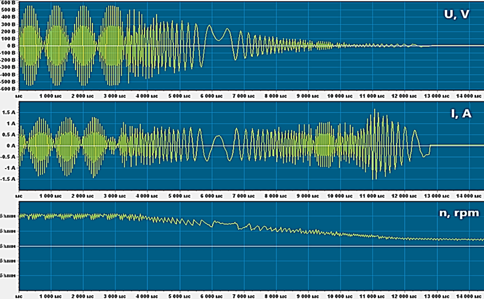Select the 600 B tick on voltage axis
This screenshot has height=299, width=484.
click(9, 2)
